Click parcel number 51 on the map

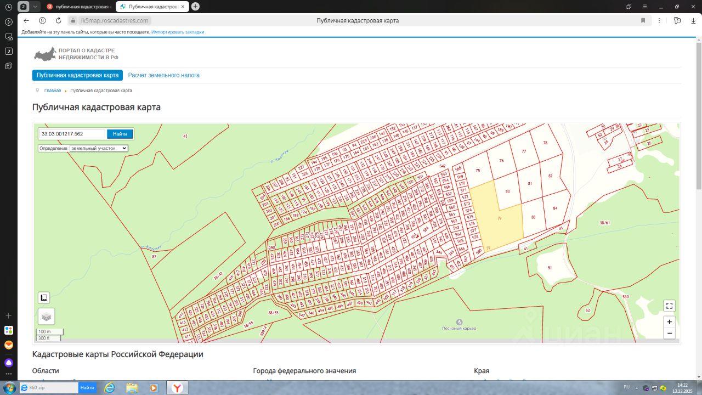tap(549, 268)
